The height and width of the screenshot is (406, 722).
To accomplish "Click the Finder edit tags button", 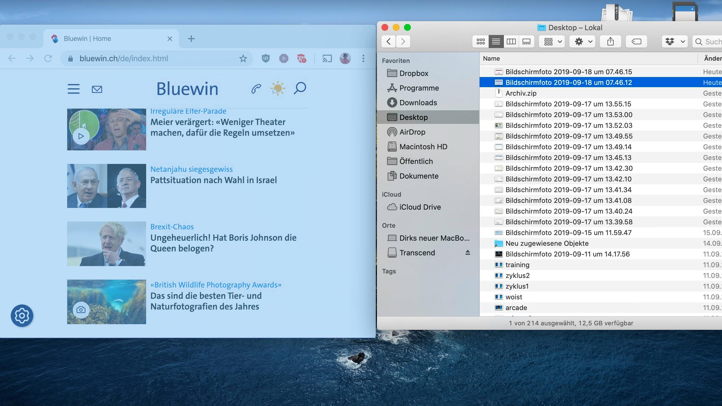I will pyautogui.click(x=636, y=41).
